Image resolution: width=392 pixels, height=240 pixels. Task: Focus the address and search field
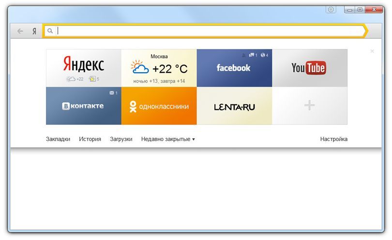click(205, 31)
